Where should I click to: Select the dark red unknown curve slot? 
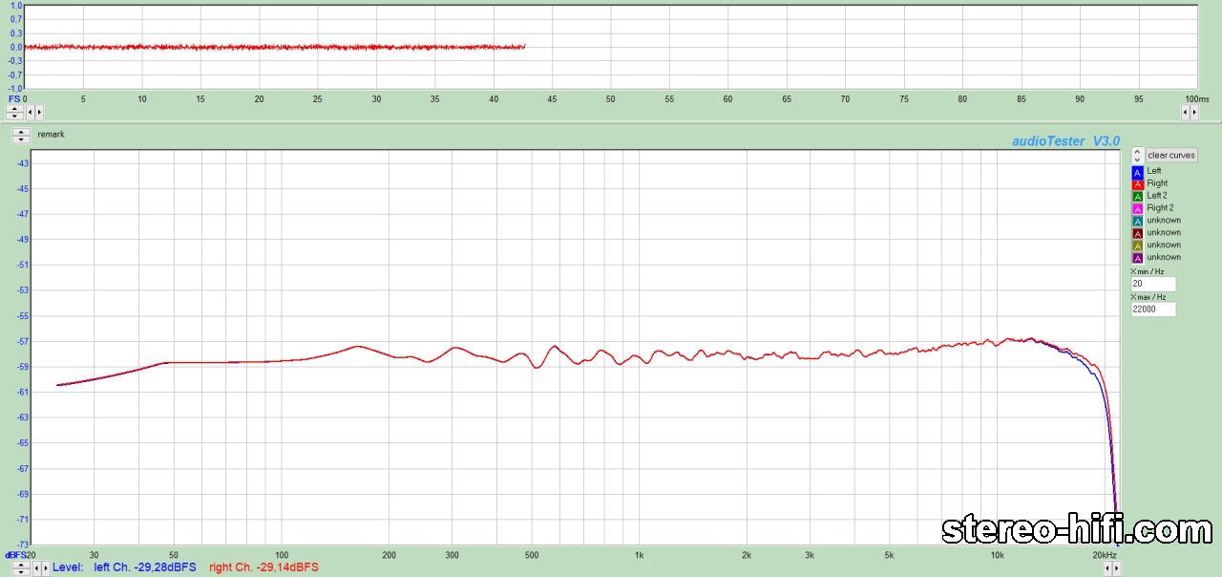click(1137, 233)
